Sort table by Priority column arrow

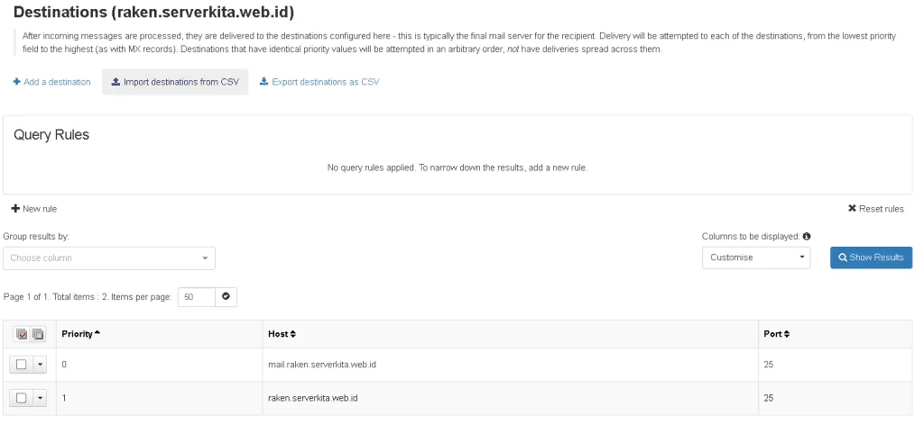[97, 334]
